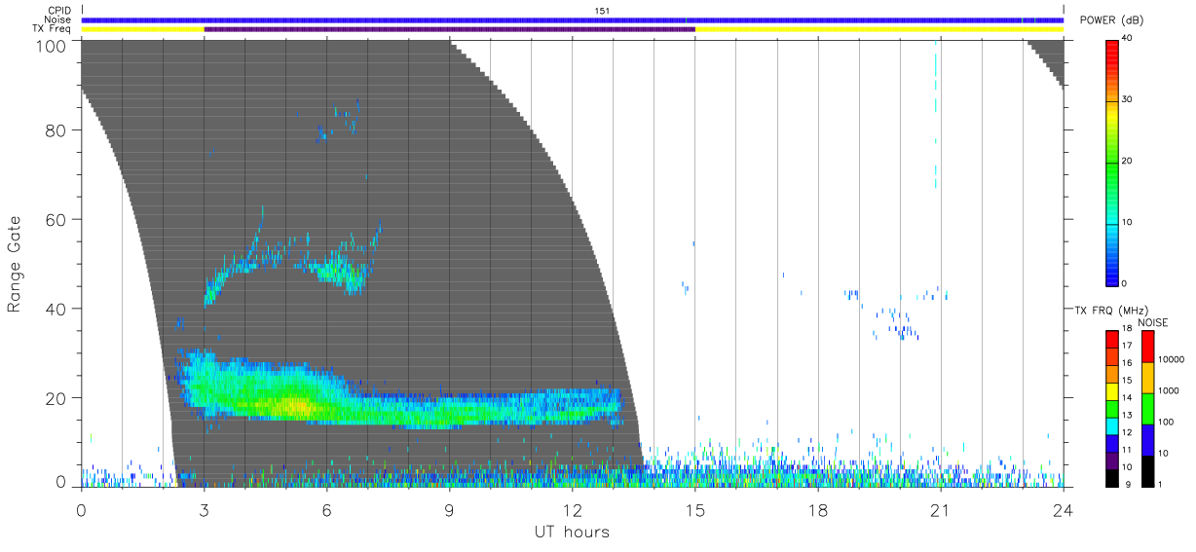The width and height of the screenshot is (1196, 552).
Task: Click the Range Gate axis title
Action: click(15, 263)
